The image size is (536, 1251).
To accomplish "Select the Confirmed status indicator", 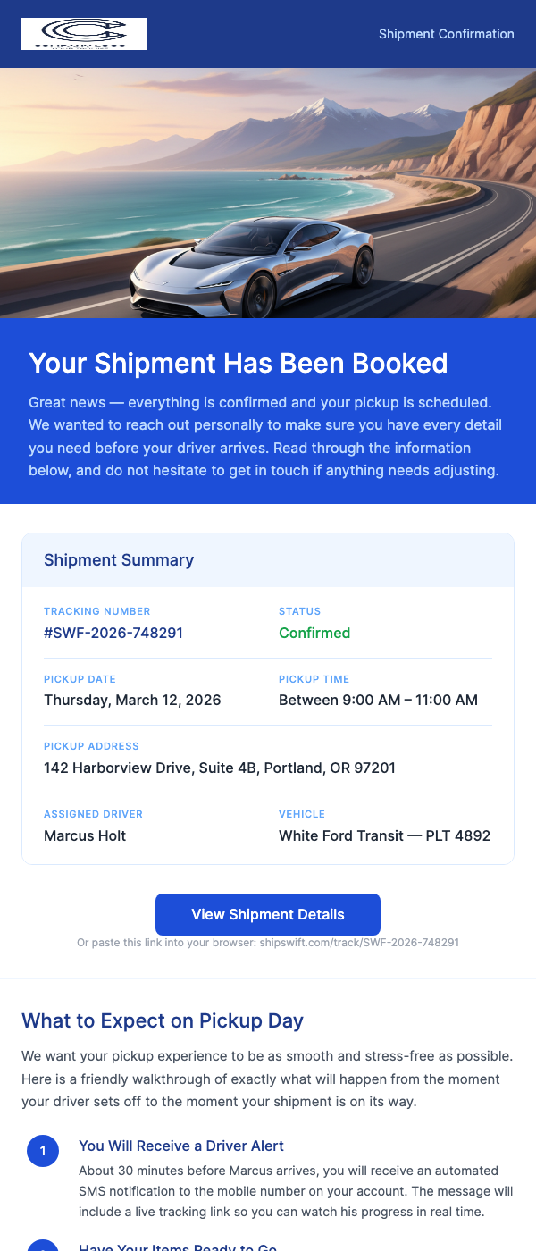I will click(314, 633).
